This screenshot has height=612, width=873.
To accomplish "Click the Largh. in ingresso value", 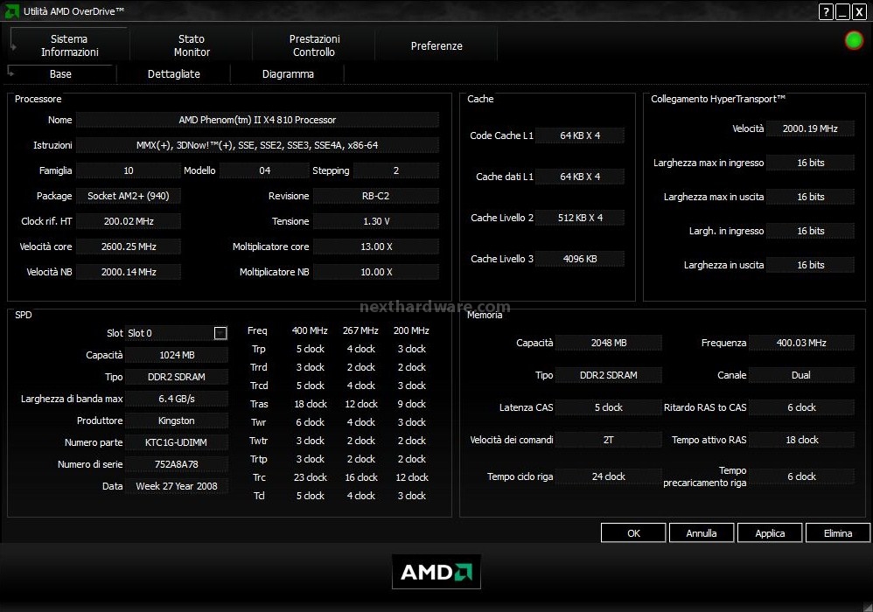I will click(x=810, y=231).
